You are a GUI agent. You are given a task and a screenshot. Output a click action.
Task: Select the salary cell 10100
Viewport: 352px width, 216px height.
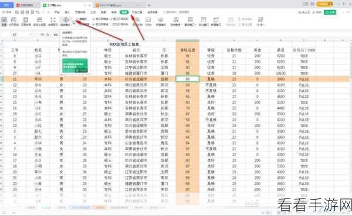[x=280, y=73]
